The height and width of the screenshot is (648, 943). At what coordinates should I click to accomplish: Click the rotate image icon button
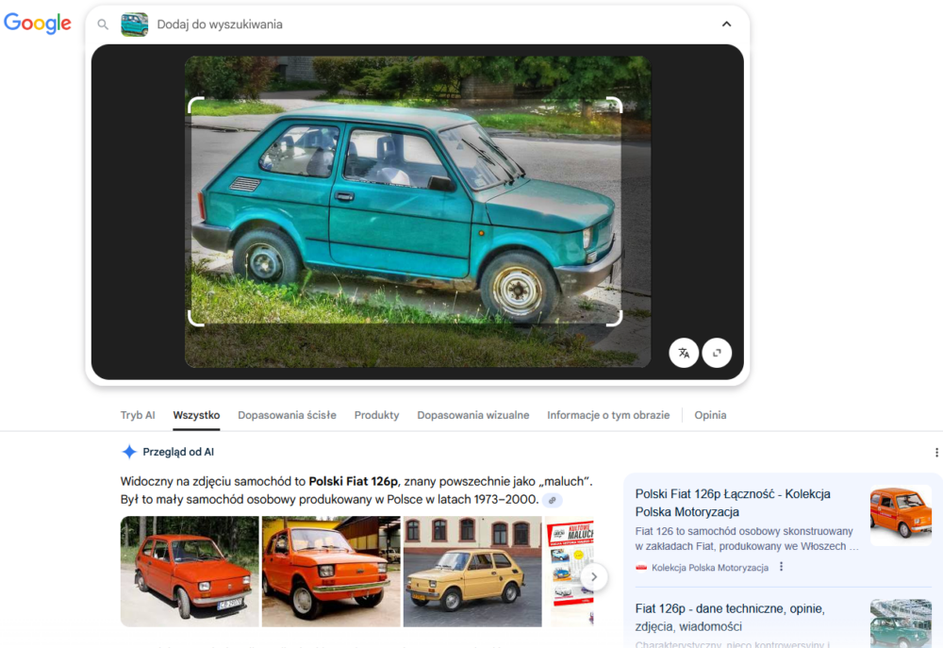click(717, 353)
